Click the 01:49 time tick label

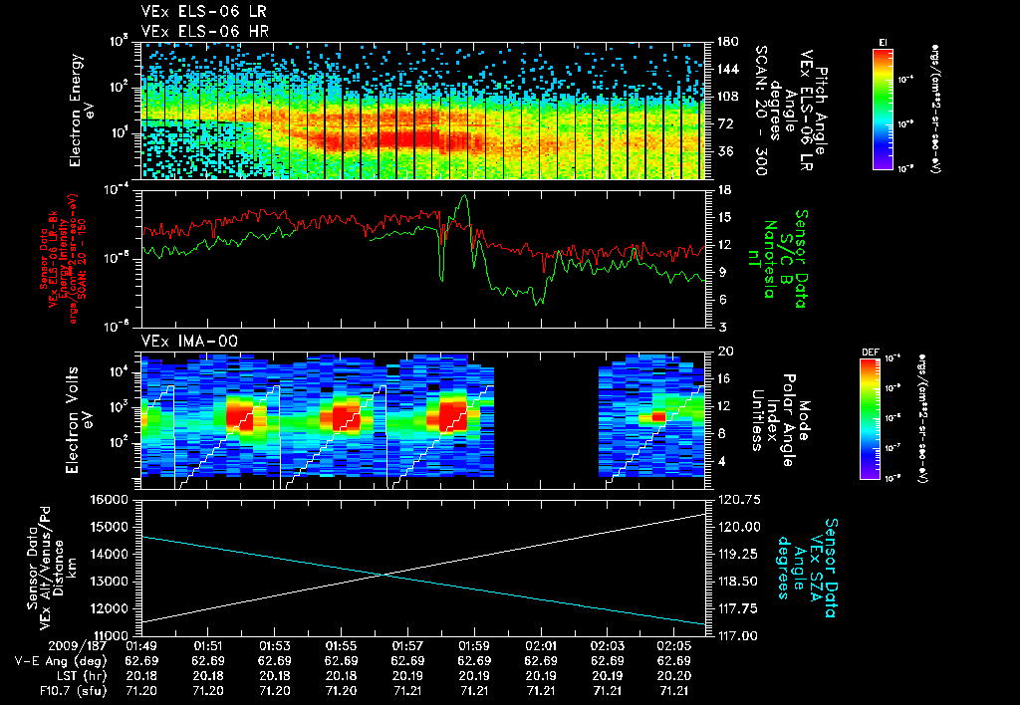(x=141, y=646)
